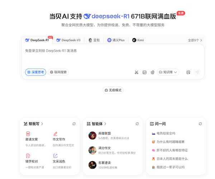The width and height of the screenshot is (215, 179).
Task: Open the 知识库 dropdown
Action: [168, 72]
